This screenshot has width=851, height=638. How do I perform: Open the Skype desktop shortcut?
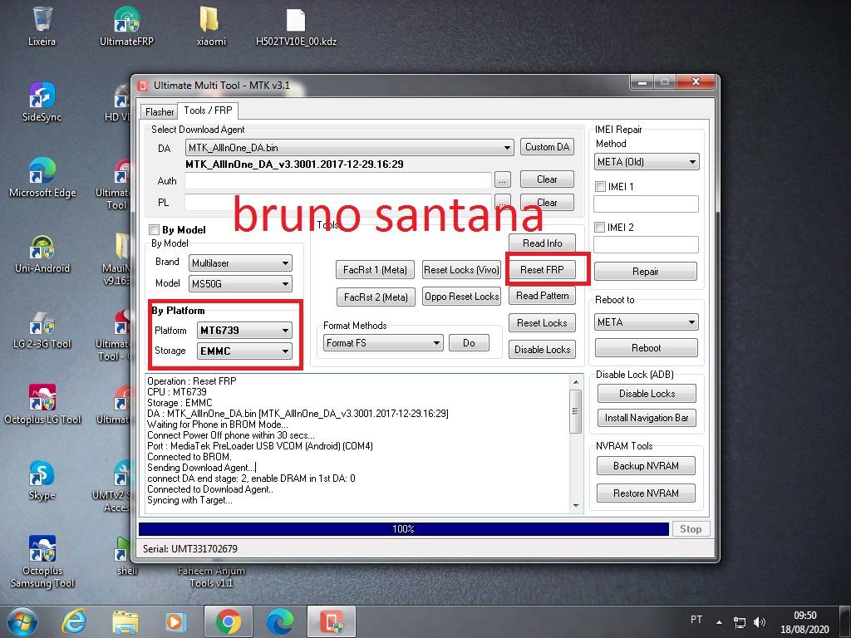pyautogui.click(x=42, y=481)
